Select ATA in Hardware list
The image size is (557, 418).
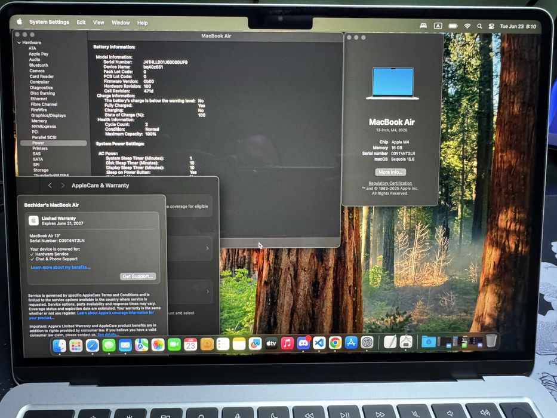(32, 48)
